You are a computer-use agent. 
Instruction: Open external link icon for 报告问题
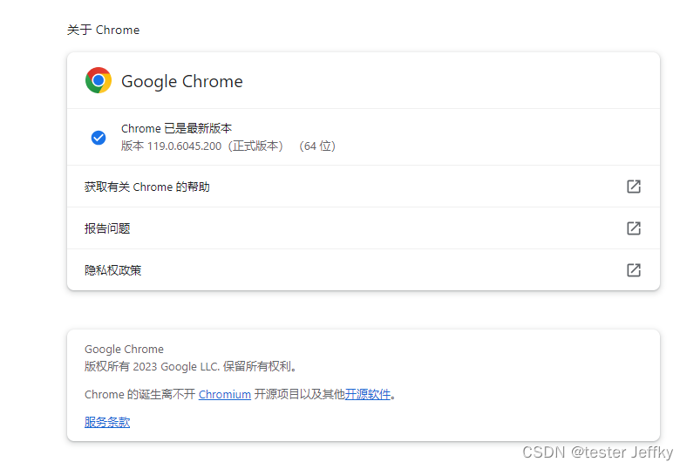point(634,228)
